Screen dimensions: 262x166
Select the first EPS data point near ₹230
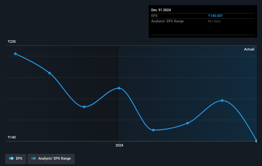click(15, 54)
